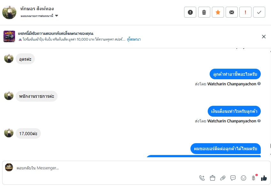Click the ตอบกลับใน Messenger reply field
This screenshot has width=271, height=186.
(x=96, y=168)
